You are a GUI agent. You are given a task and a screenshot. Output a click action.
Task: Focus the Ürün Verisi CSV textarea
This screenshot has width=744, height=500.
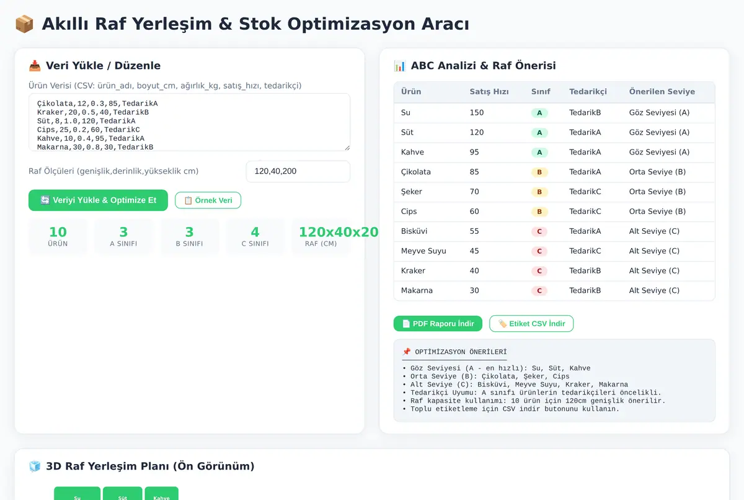[189, 122]
